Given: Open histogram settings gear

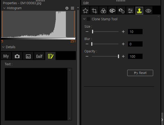Looking at the screenshot, I should (67, 8).
